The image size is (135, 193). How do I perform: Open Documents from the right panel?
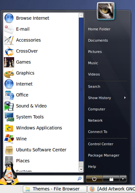click(x=98, y=40)
